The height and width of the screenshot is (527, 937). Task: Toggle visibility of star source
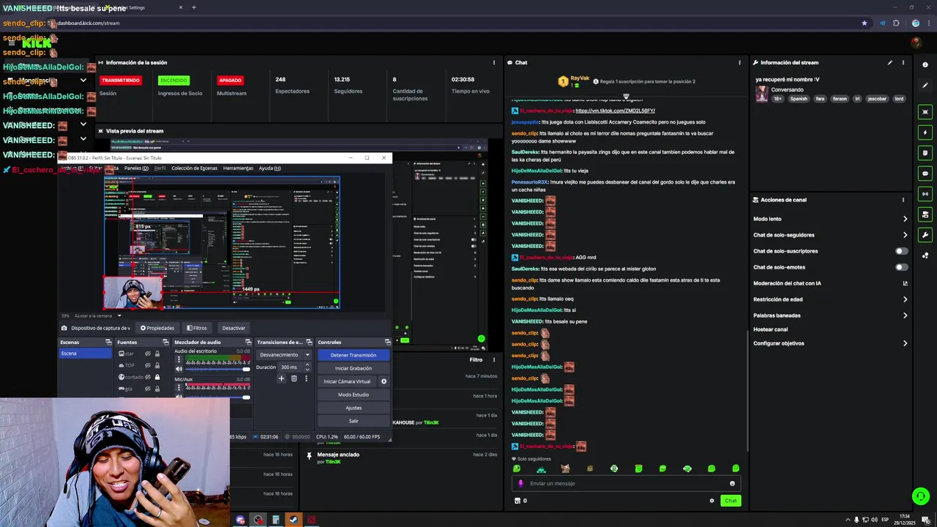point(147,354)
